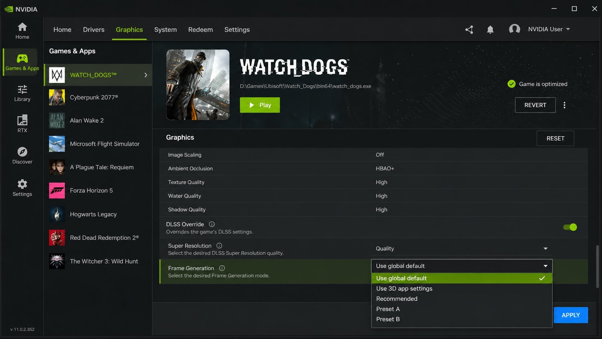Click the Game is optimized checkmark

[x=511, y=84]
